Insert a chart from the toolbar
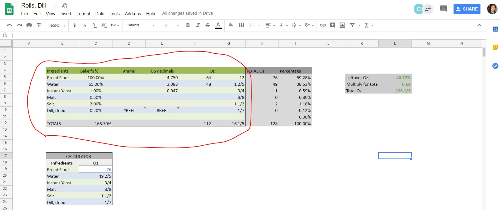 click(x=342, y=25)
